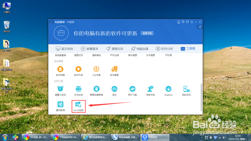The image size is (251, 141).
Task: Open the main menu hamburger icon
Action: [x=192, y=22]
